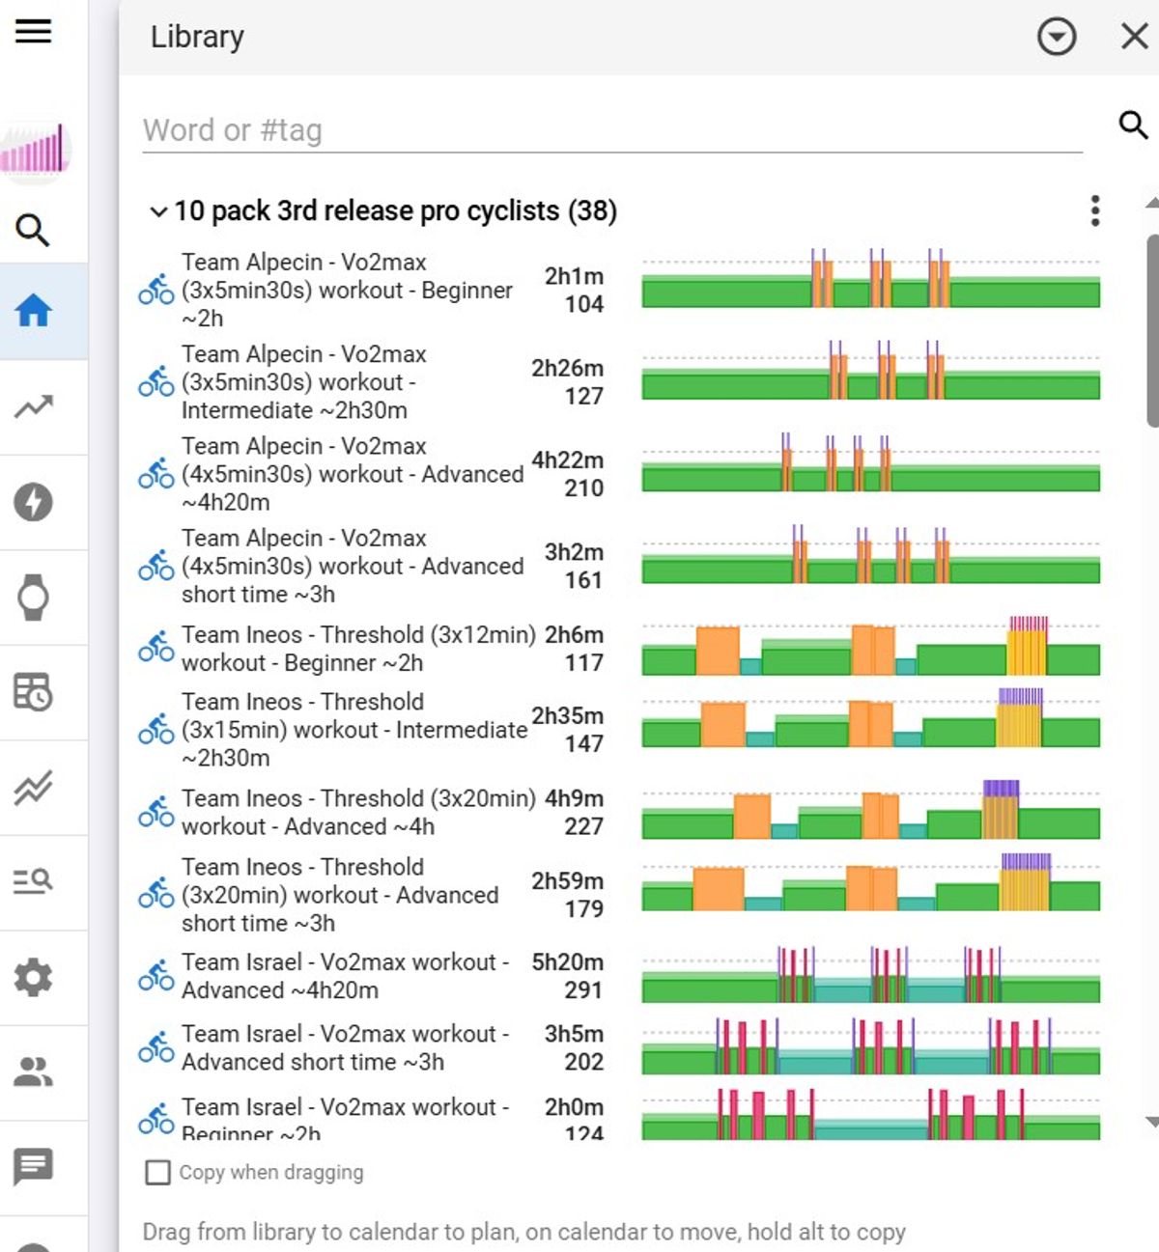This screenshot has width=1159, height=1252.
Task: Open the watch devices icon
Action: [x=33, y=598]
